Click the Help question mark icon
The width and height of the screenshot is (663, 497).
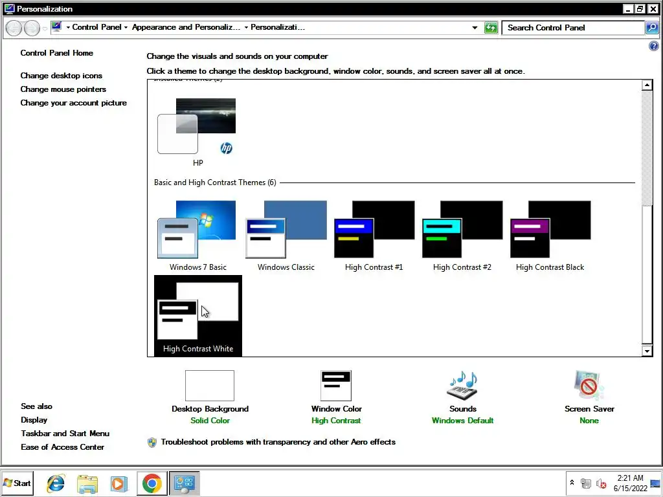653,46
